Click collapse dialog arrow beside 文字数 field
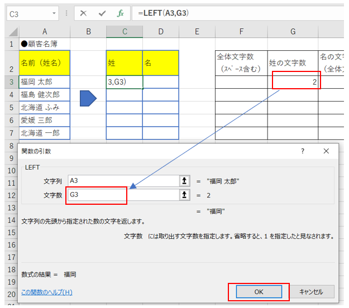The image size is (349, 308). (184, 195)
